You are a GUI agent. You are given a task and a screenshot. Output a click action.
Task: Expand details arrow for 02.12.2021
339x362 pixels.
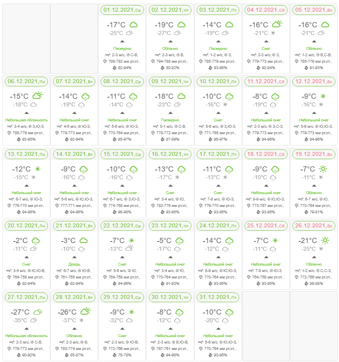click(171, 41)
